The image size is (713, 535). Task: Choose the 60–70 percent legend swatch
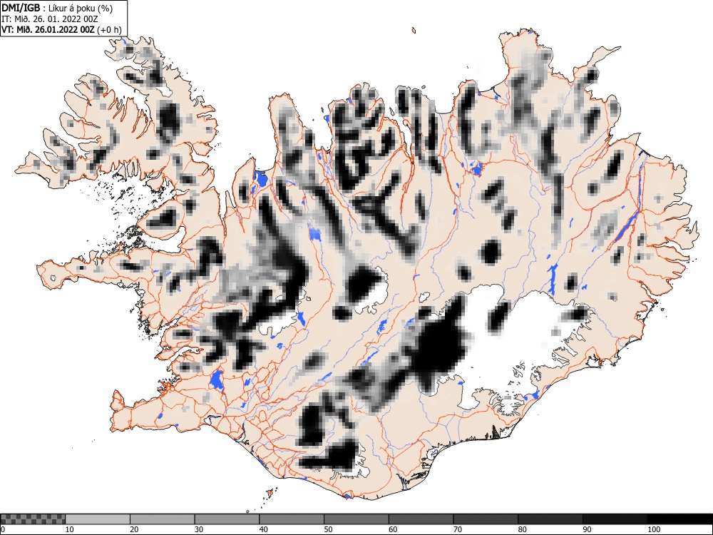(421, 519)
